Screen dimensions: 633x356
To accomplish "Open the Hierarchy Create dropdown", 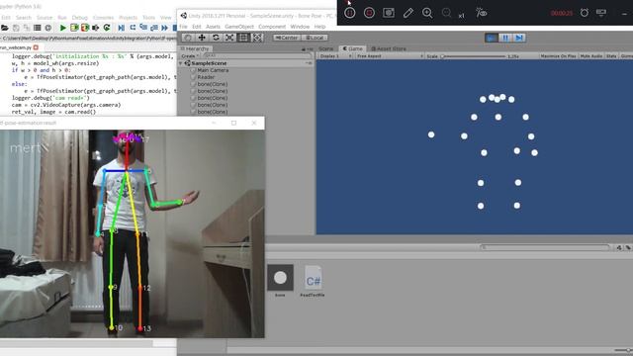I will pos(190,56).
